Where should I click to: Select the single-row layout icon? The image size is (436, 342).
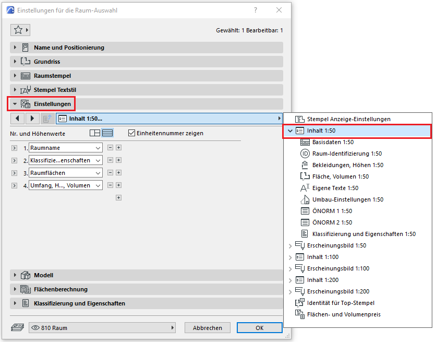click(95, 133)
